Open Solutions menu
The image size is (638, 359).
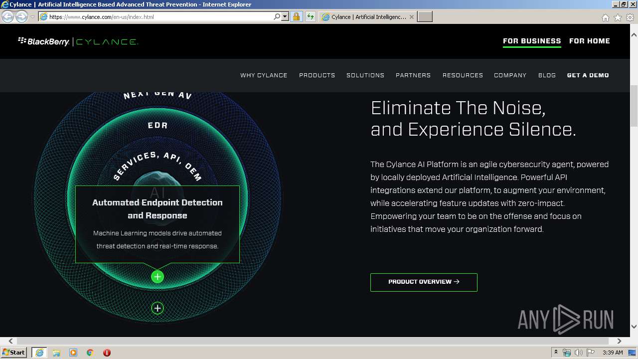point(365,75)
